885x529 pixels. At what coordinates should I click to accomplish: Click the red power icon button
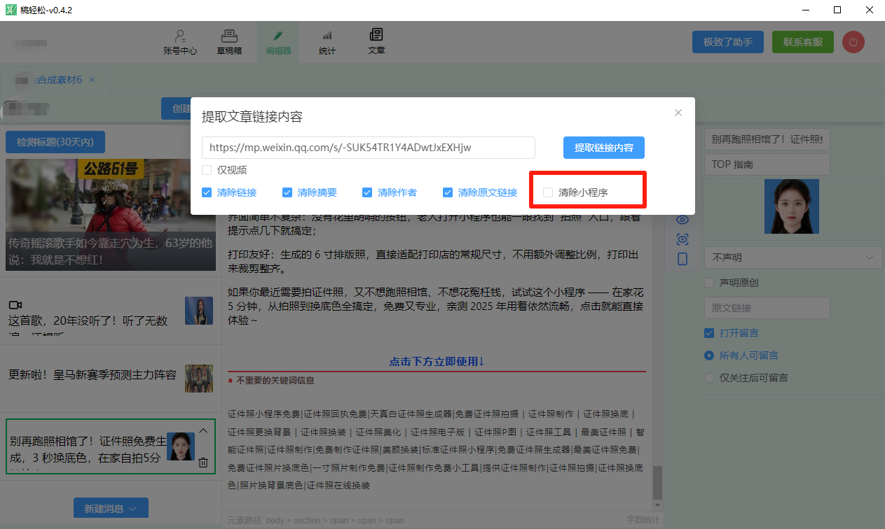tap(853, 42)
